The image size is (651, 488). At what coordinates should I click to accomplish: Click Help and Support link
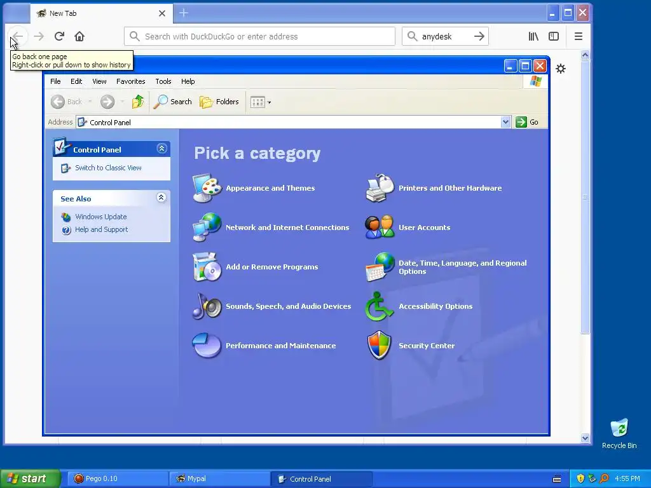(101, 229)
